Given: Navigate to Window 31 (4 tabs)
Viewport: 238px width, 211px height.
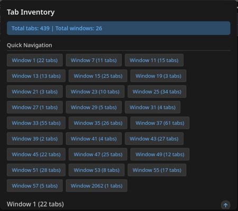Looking at the screenshot, I should [152, 107].
